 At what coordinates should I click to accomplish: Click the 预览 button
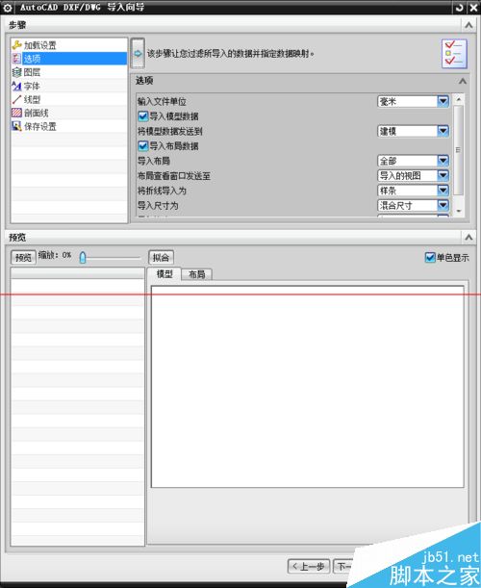tap(23, 258)
